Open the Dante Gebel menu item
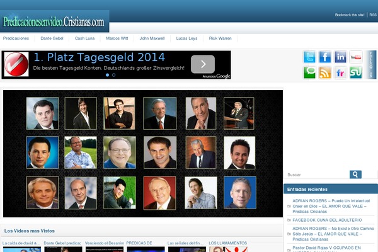The width and height of the screenshot is (378, 252). (52, 38)
